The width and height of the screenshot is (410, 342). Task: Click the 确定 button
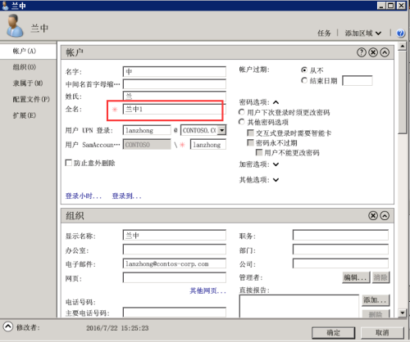[334, 332]
